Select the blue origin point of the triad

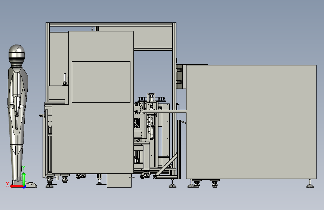[x=24, y=187]
